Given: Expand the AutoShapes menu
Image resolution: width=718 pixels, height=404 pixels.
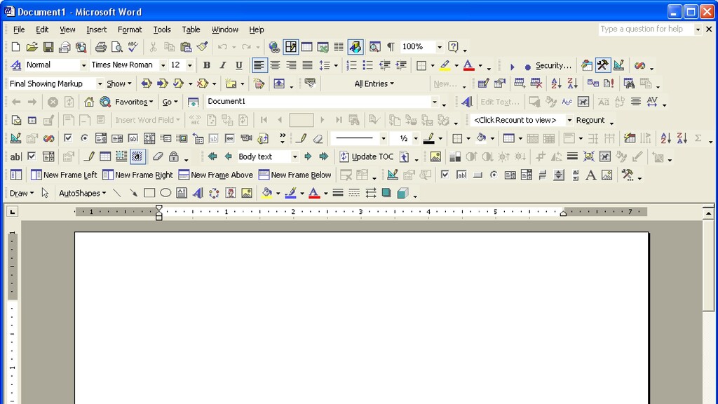Looking at the screenshot, I should (83, 194).
